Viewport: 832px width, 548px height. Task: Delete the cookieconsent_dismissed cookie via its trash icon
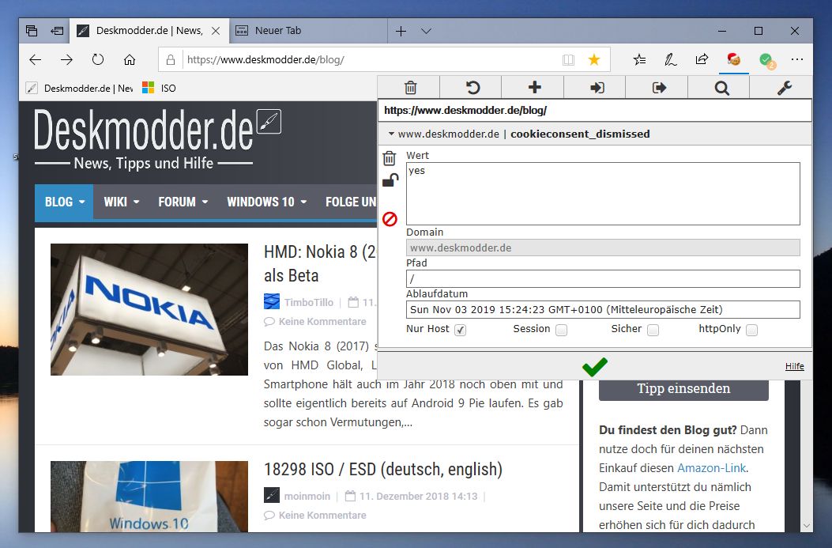[x=390, y=157]
